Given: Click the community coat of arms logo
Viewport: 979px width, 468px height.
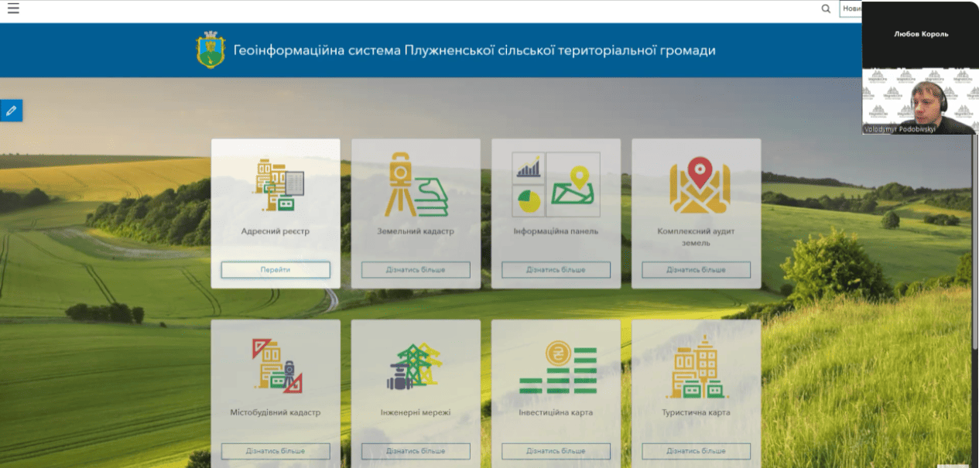Looking at the screenshot, I should [211, 50].
